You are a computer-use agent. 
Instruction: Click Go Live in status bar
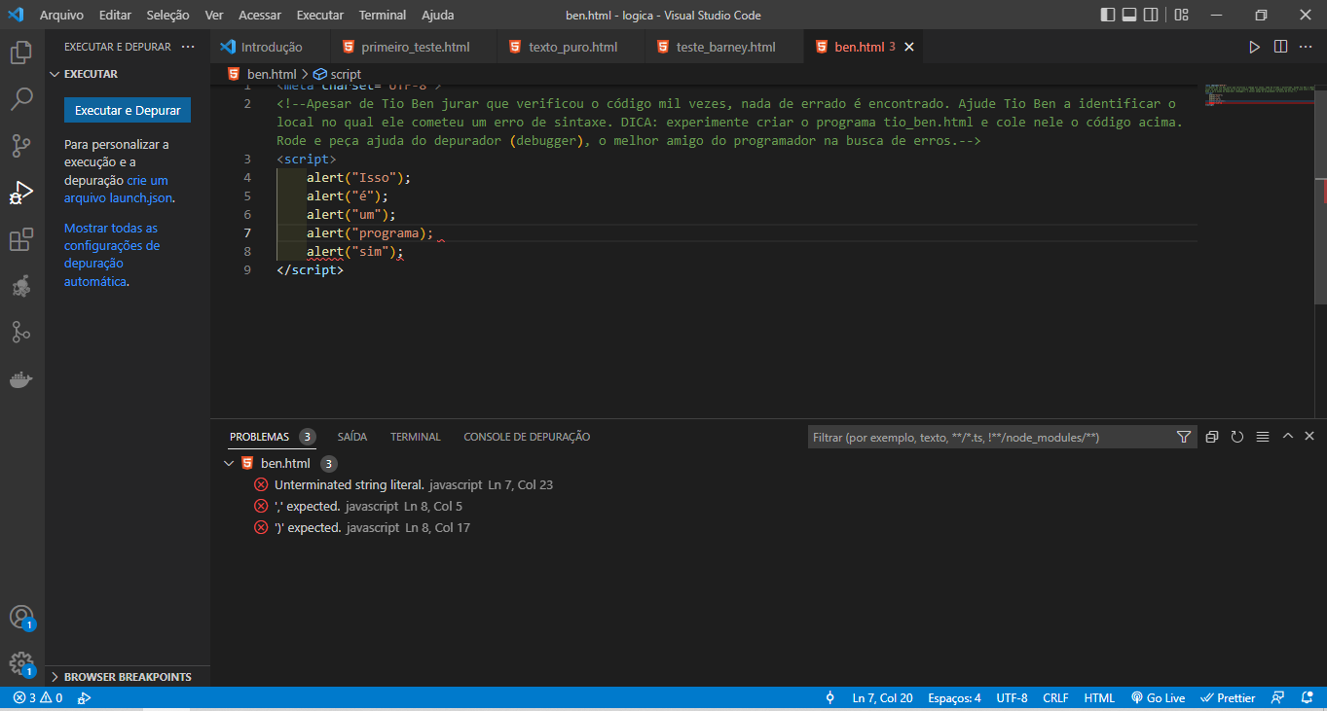click(1159, 698)
